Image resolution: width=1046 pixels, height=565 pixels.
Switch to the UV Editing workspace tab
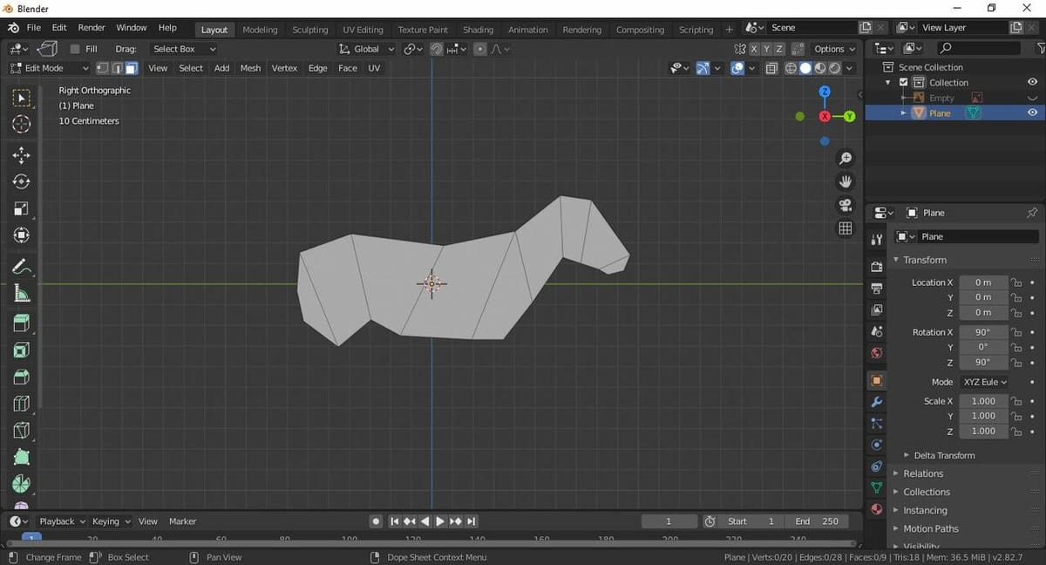point(363,30)
